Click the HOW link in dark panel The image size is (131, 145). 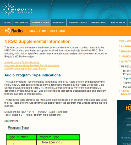tap(128, 125)
